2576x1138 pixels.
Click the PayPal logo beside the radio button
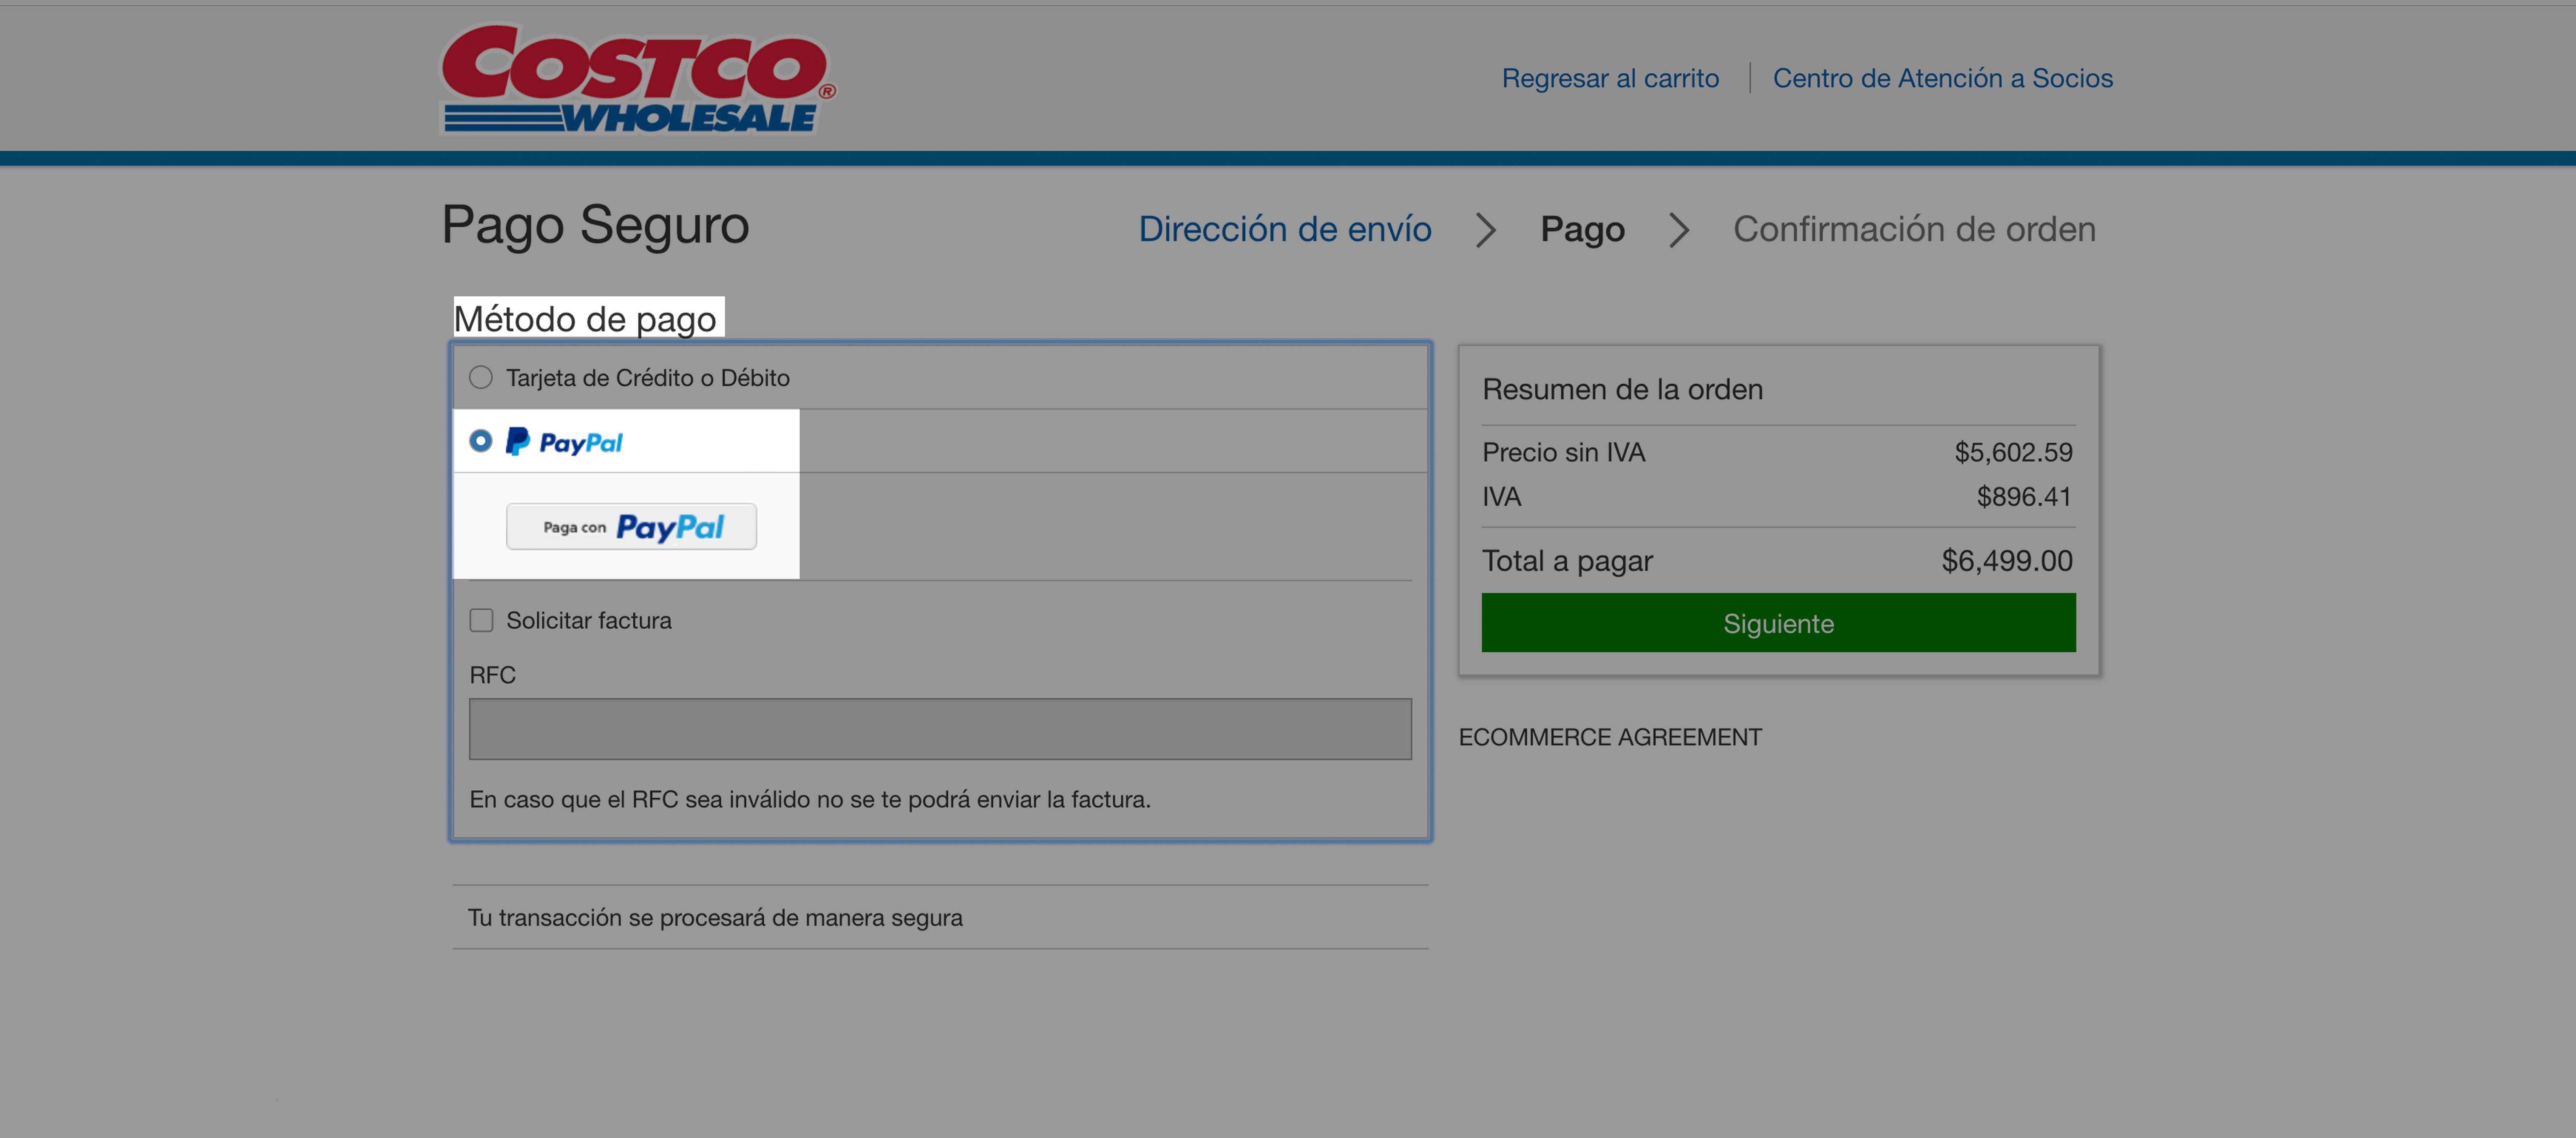(564, 442)
